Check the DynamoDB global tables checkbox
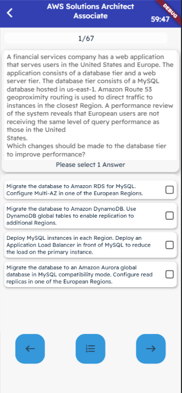 point(170,216)
